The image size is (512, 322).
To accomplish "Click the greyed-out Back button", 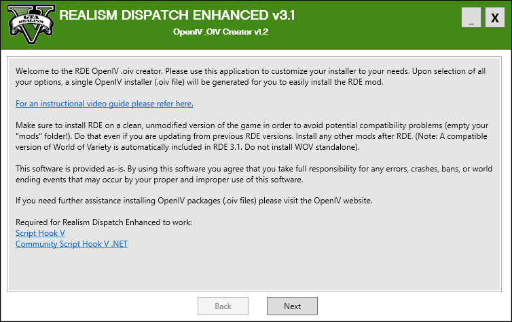I will (x=223, y=306).
